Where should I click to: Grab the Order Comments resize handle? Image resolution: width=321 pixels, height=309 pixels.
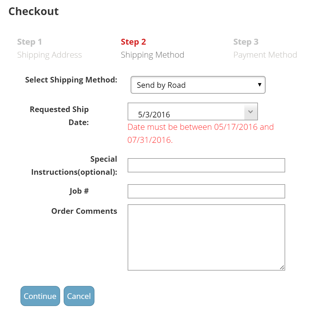(x=282, y=267)
